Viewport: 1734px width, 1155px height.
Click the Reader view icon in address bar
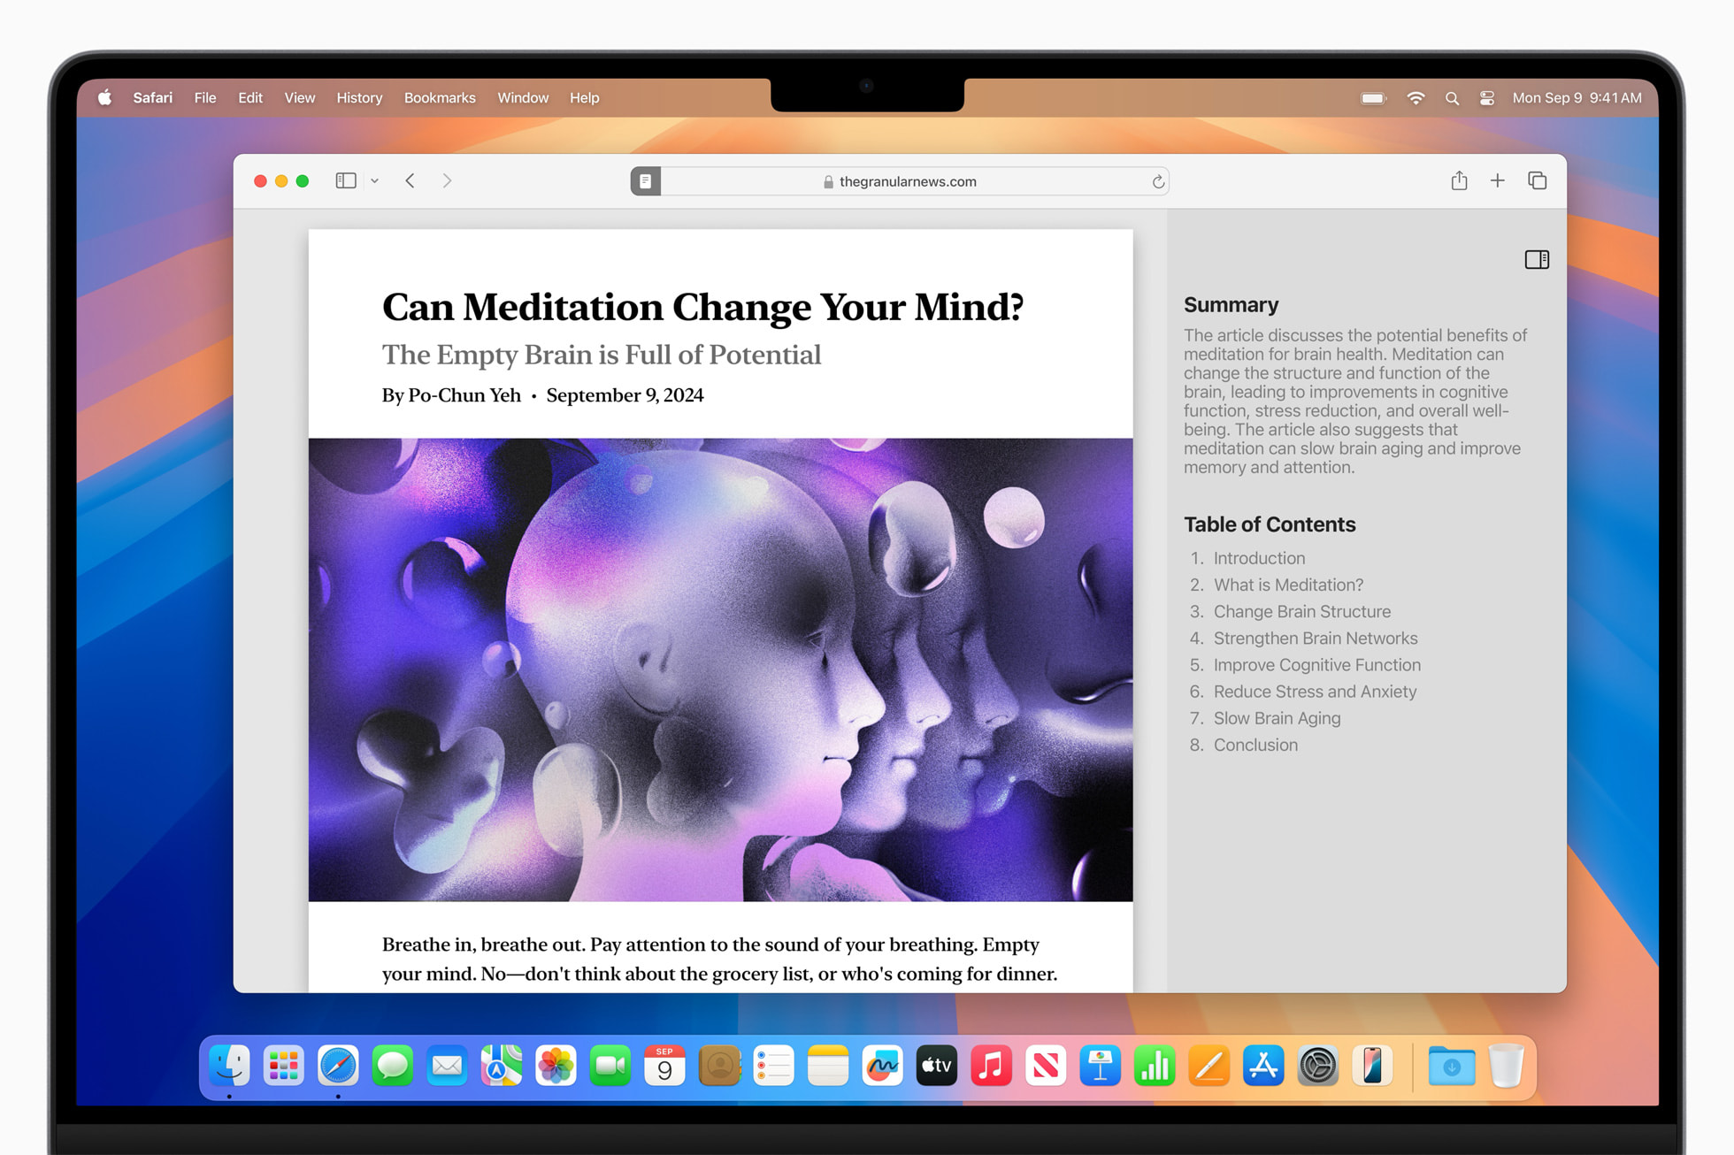click(x=645, y=181)
